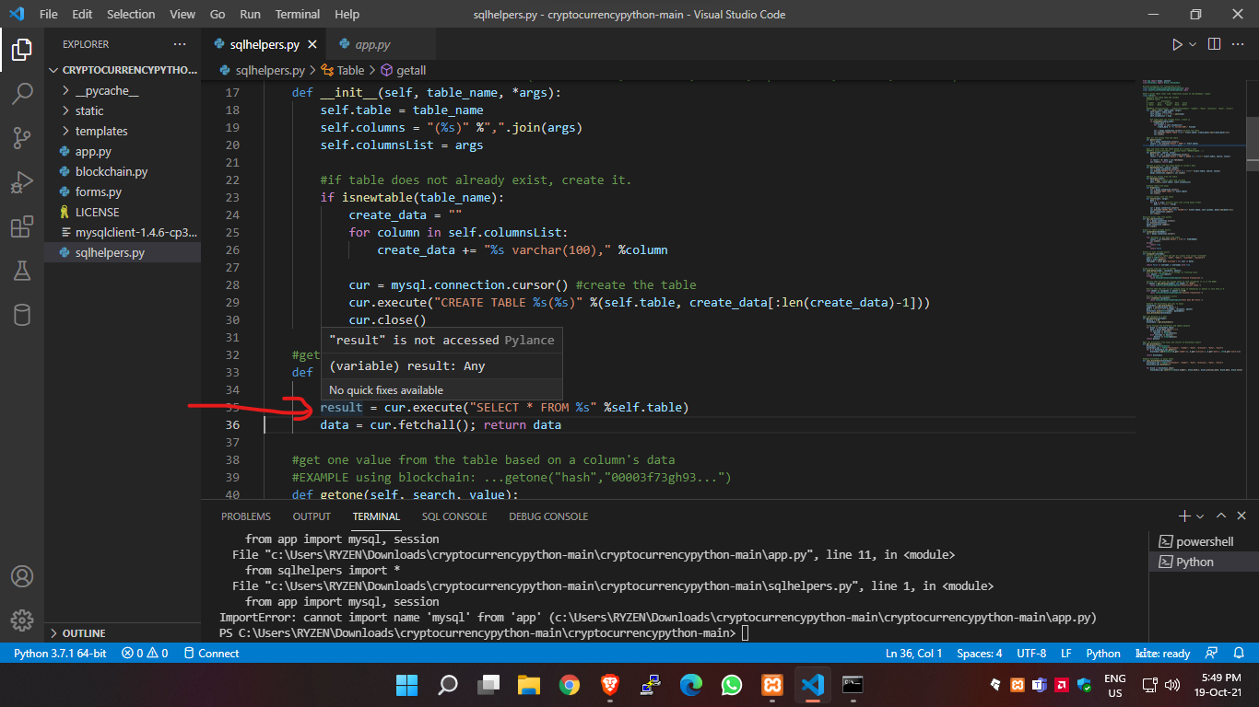Open Source Control in the activity bar
The image size is (1259, 707).
[23, 136]
